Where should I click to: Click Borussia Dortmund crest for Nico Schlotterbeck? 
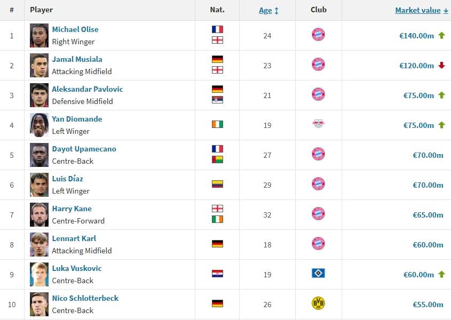coord(318,303)
